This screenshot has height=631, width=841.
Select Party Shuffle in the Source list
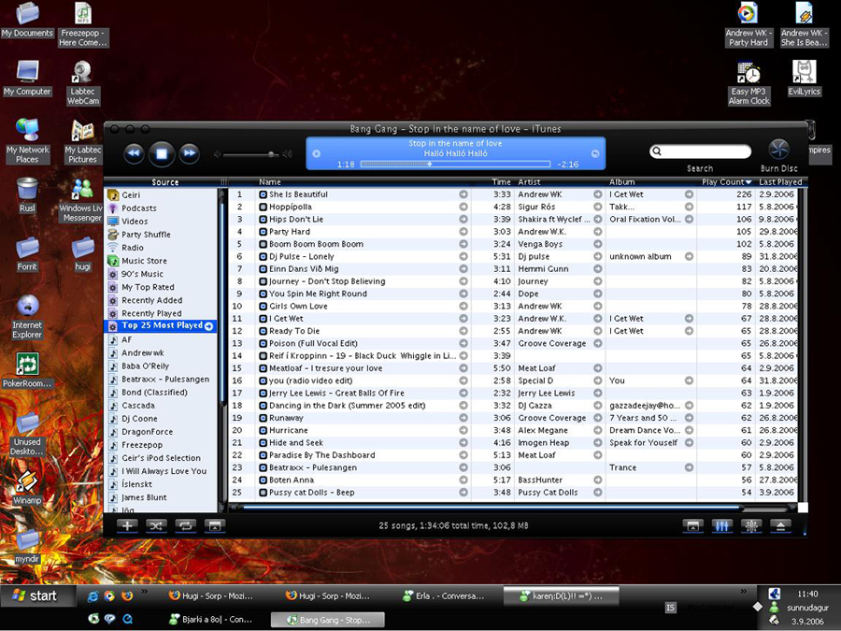(x=146, y=235)
